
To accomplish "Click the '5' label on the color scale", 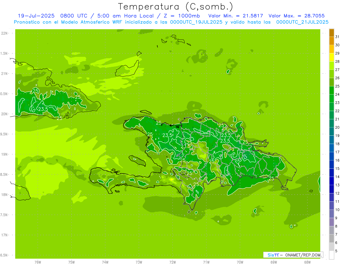I will click(336, 251).
